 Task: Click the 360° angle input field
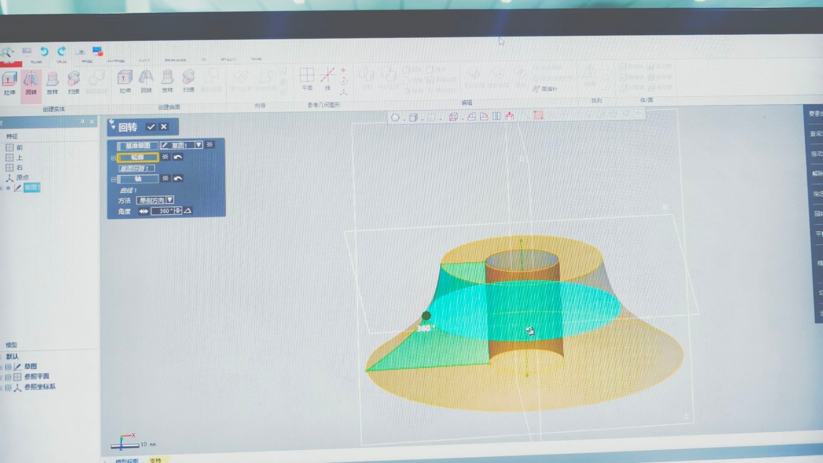[164, 211]
